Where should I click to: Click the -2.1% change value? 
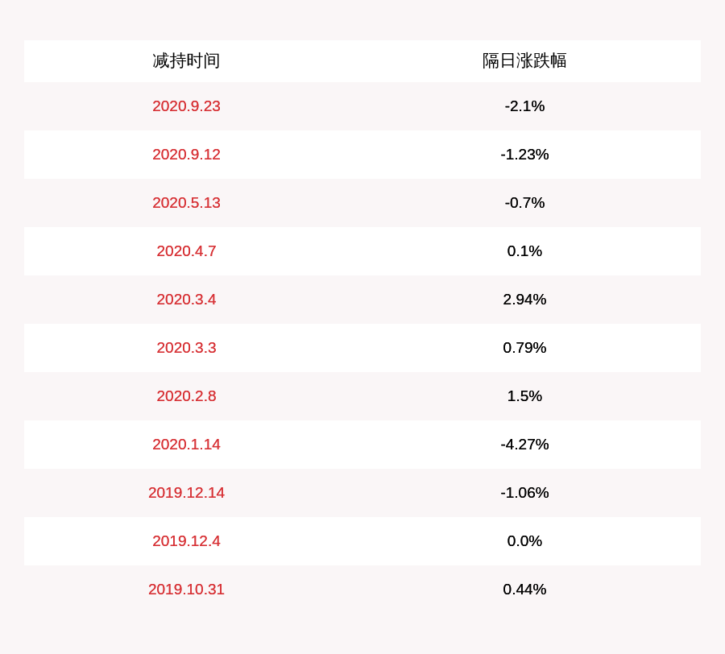524,106
